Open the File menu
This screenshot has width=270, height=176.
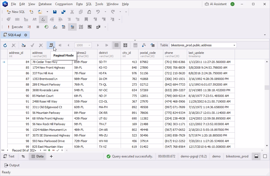point(13,4)
